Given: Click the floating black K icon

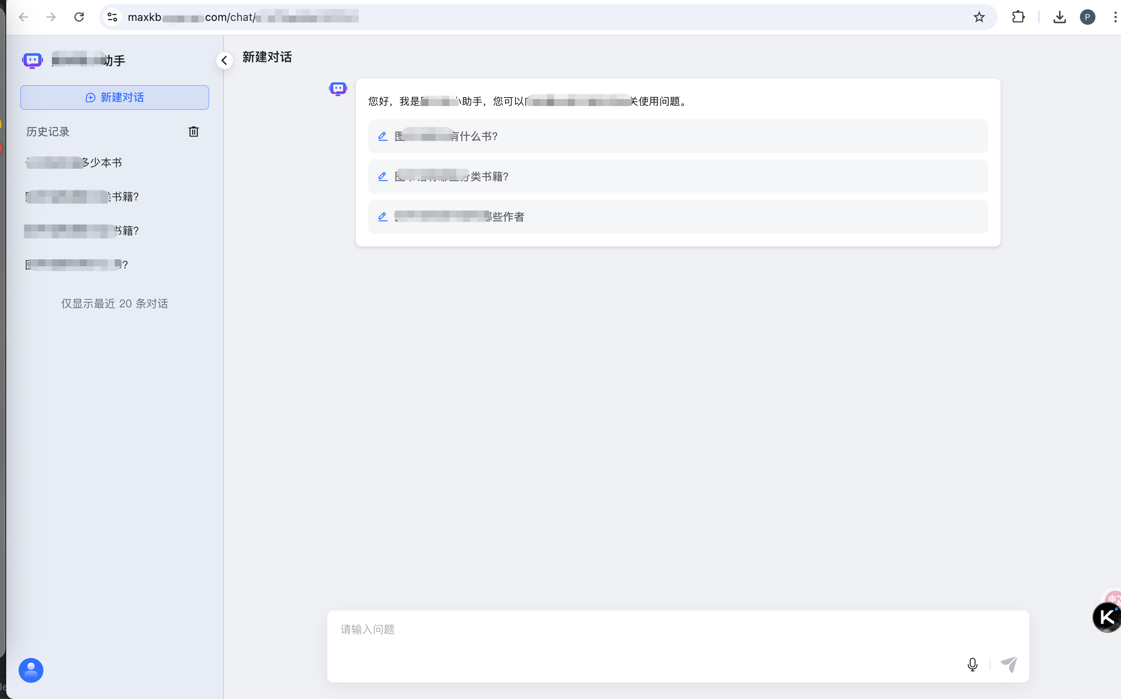Looking at the screenshot, I should 1107,617.
